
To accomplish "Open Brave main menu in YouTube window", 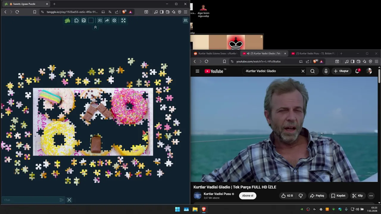I will click(x=376, y=62).
